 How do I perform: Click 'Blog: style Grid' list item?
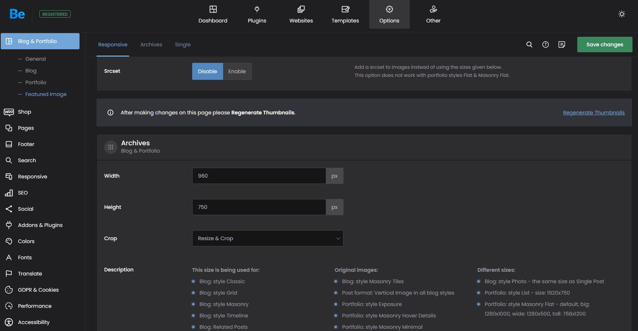218,293
